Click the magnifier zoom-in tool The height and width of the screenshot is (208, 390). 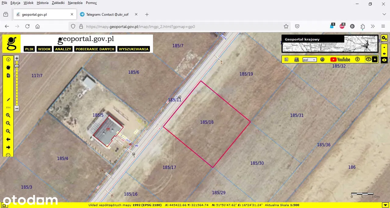coord(8,115)
